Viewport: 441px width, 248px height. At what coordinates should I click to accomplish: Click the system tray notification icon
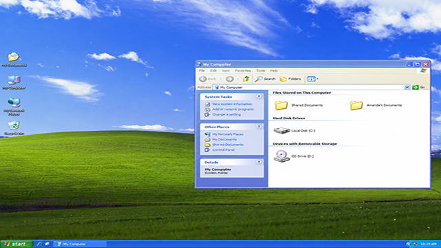(x=415, y=244)
